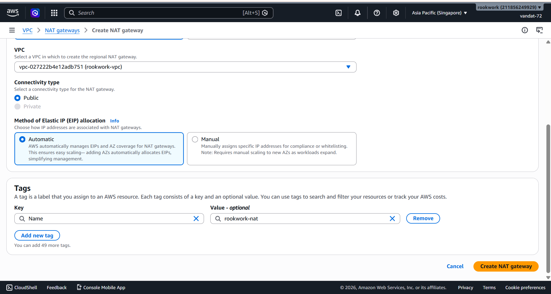
Task: Click the search magnifier icon in top bar
Action: point(72,13)
